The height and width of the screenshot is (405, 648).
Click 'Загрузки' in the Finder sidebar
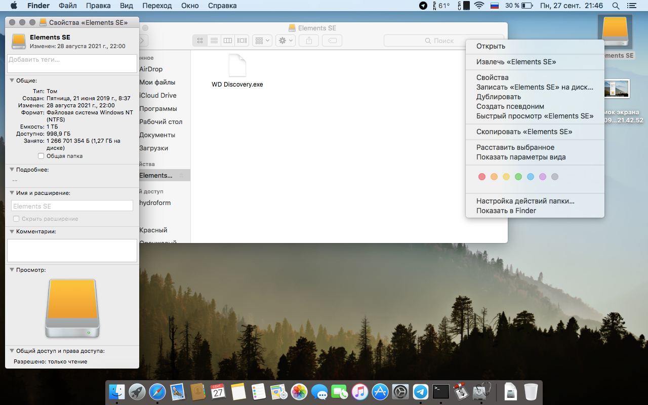tap(154, 148)
